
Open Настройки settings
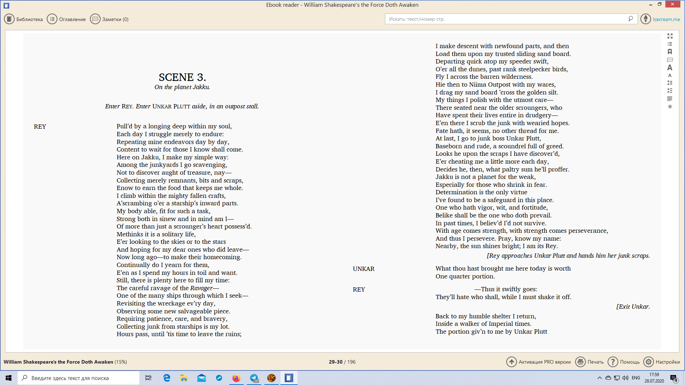click(x=662, y=362)
